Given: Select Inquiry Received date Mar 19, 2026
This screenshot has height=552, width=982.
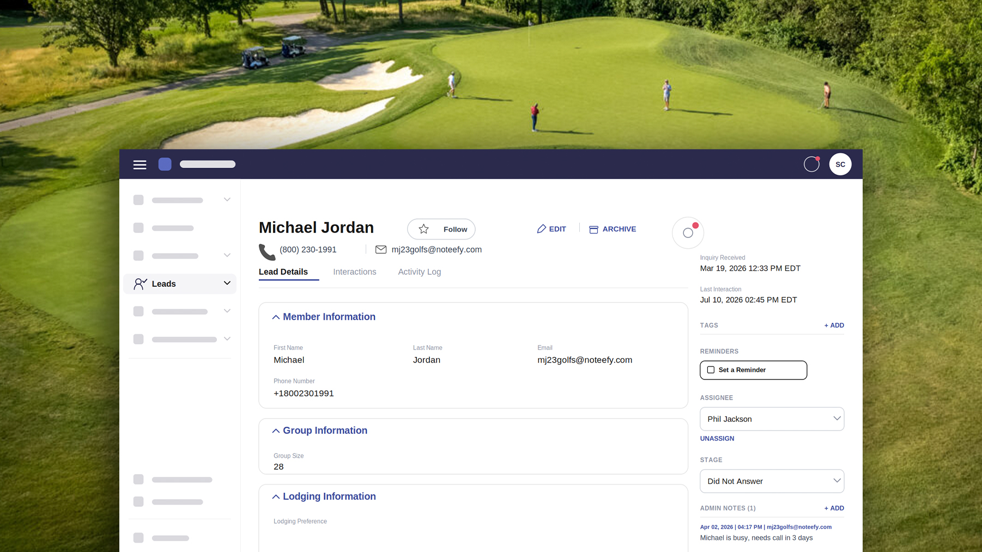Looking at the screenshot, I should point(750,268).
